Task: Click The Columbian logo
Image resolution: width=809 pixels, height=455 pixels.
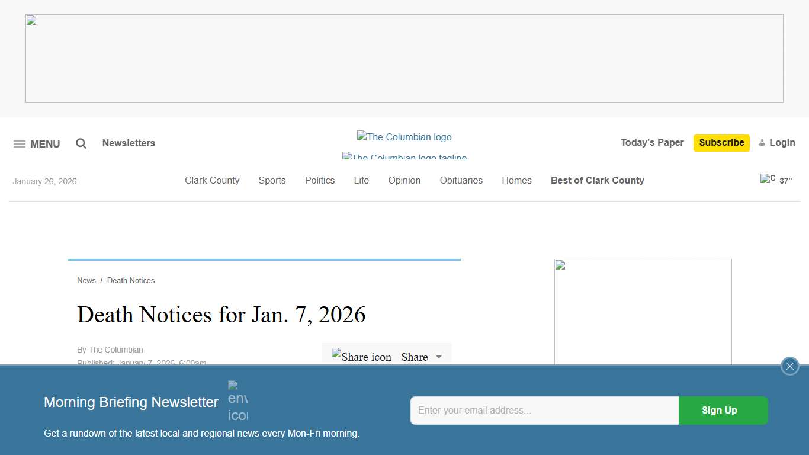Action: [404, 137]
